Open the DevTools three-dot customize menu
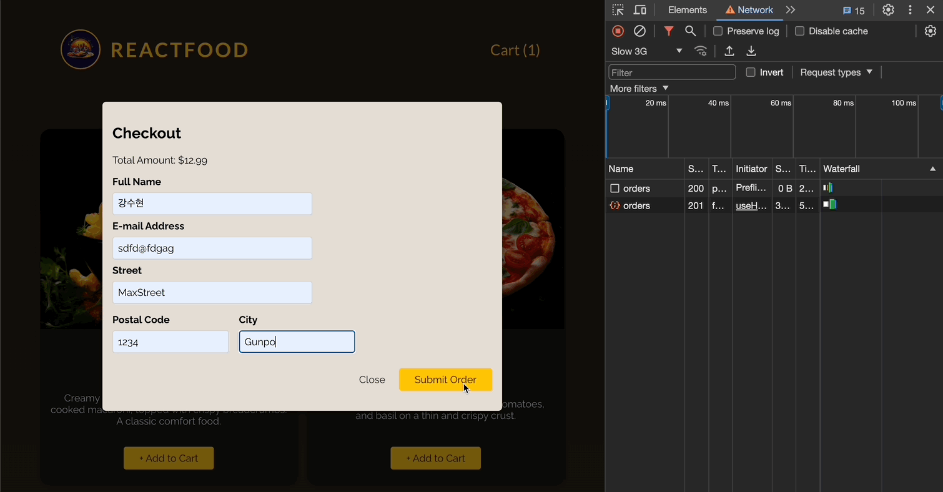The image size is (943, 492). [x=910, y=10]
